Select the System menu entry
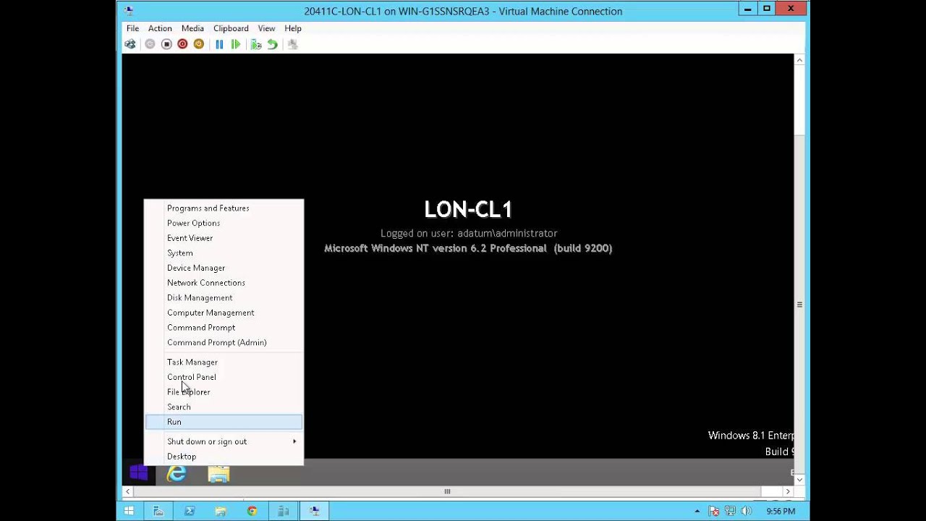The image size is (926, 521). click(224, 253)
